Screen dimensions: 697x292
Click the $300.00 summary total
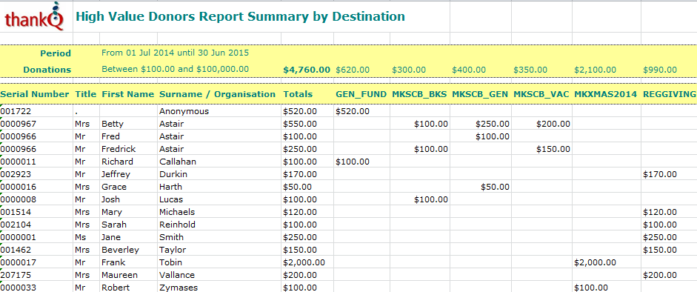[x=409, y=70]
